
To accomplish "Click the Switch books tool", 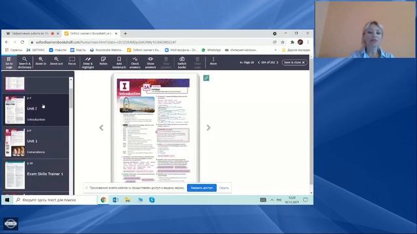I will click(182, 62).
